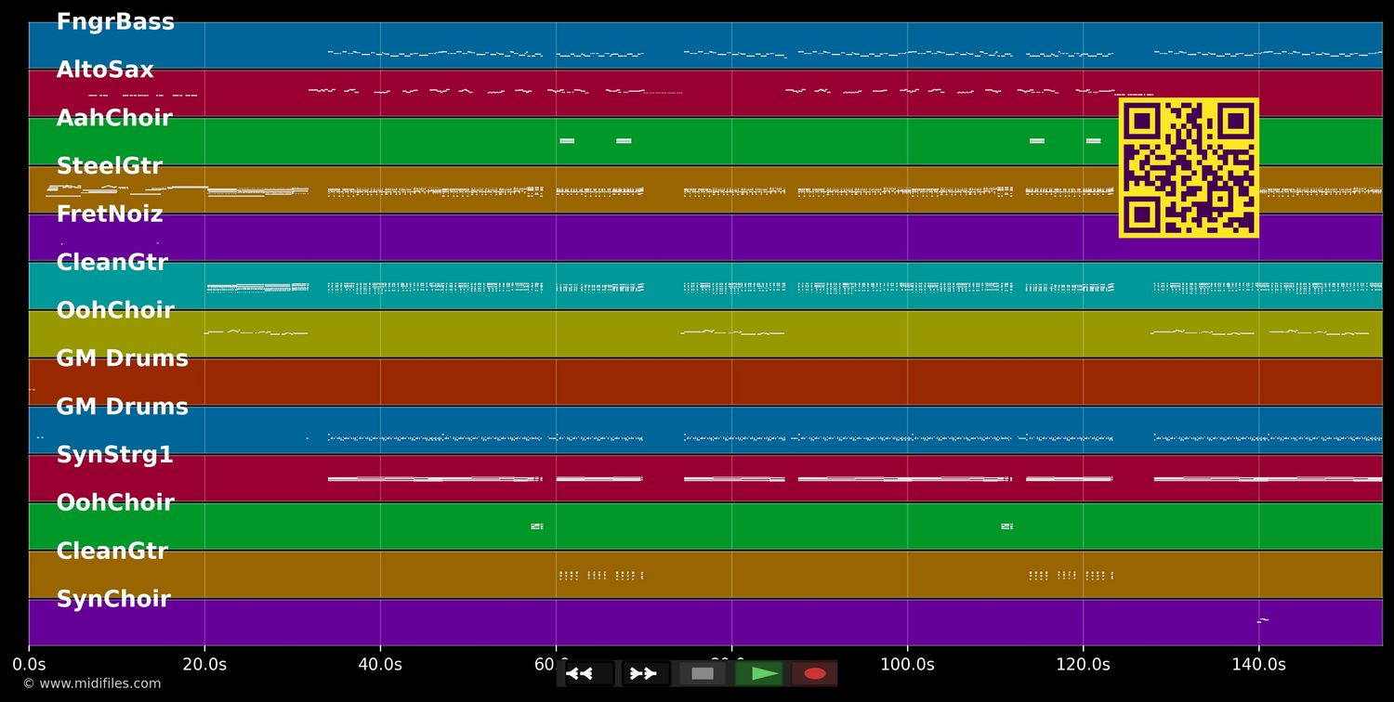Select the FngrBass track label
The image size is (1394, 702).
[x=116, y=20]
